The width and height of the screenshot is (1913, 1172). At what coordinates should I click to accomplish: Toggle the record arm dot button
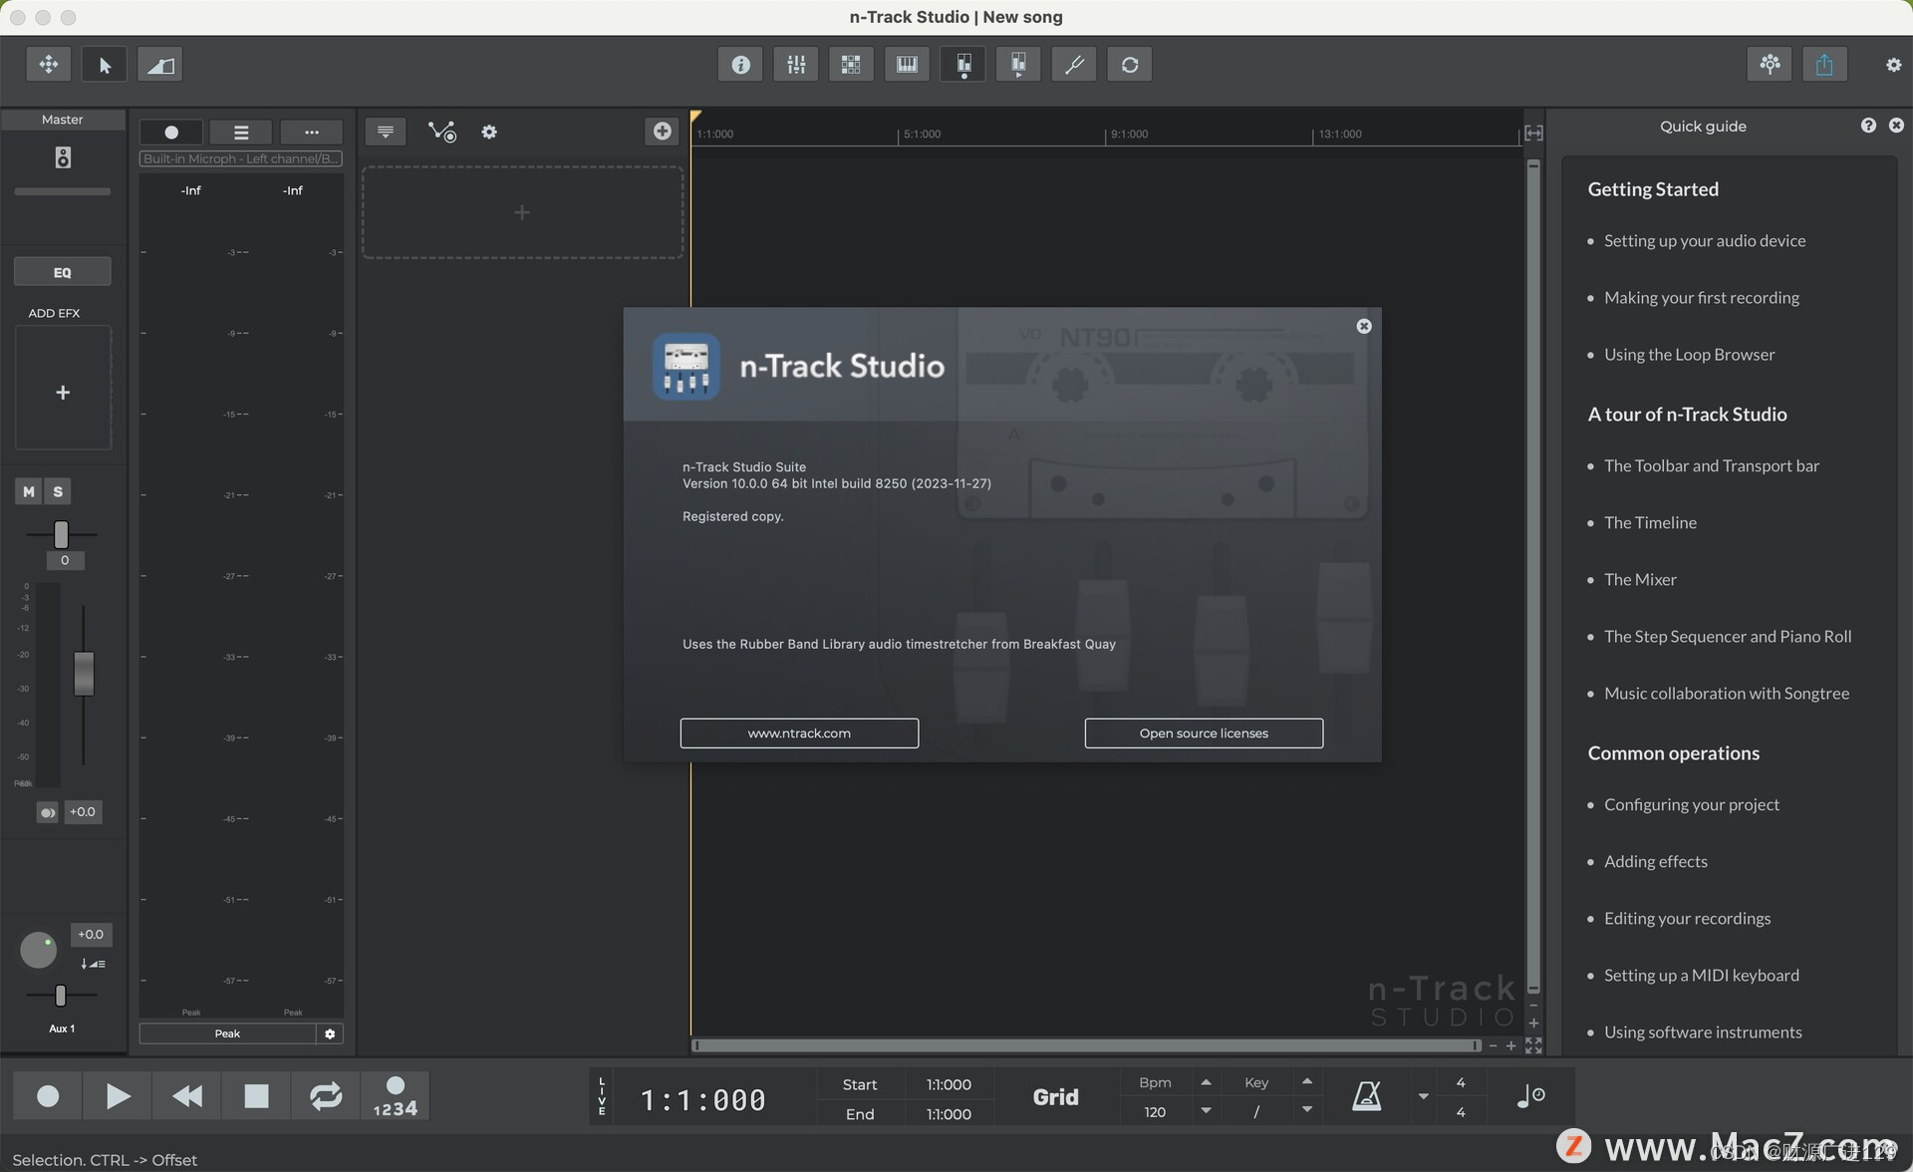(x=171, y=132)
